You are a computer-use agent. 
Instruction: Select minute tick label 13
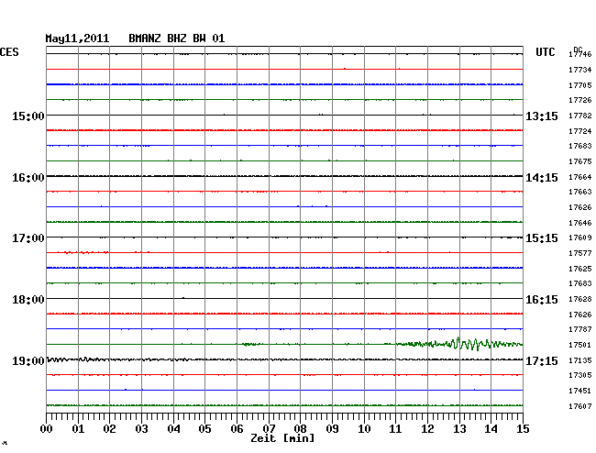(459, 429)
